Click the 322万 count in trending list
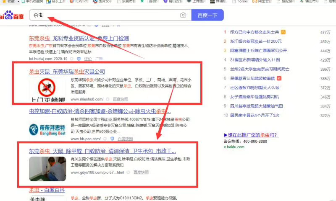Screen dimensions: 336x201 coord(325,116)
